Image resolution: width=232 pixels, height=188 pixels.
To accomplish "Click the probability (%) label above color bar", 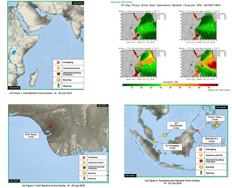I will click(x=170, y=82).
